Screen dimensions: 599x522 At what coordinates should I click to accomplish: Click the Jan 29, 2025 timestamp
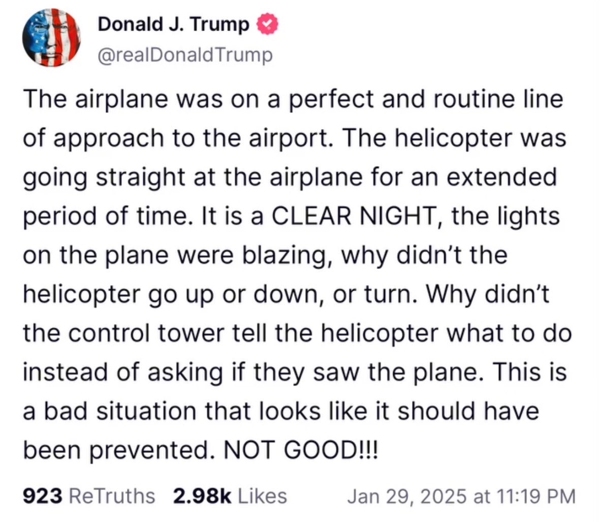[x=461, y=496]
